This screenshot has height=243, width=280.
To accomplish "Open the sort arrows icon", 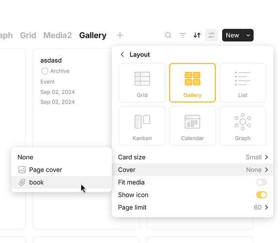I will click(197, 35).
